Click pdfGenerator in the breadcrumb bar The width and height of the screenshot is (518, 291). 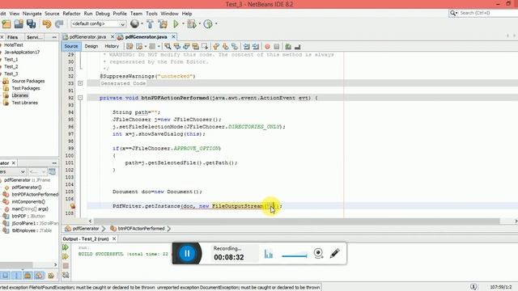(x=86, y=228)
